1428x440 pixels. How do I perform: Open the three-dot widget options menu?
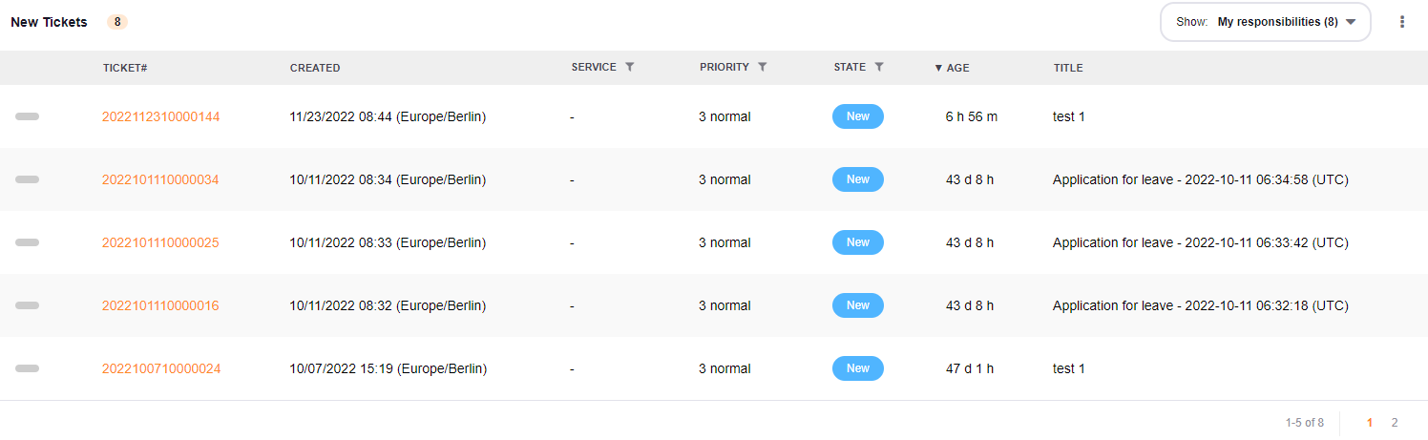click(1402, 22)
